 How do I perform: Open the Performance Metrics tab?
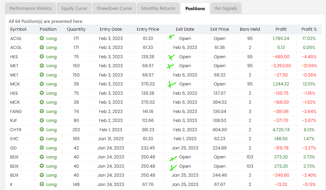pos(30,8)
